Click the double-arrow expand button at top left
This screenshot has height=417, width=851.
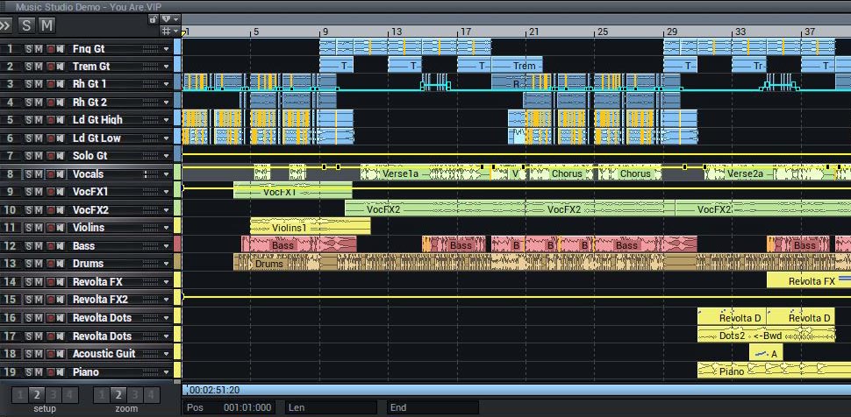[x=6, y=25]
